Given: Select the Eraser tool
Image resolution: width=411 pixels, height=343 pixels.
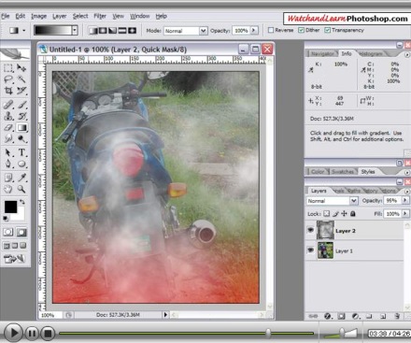Looking at the screenshot, I should tap(8, 127).
